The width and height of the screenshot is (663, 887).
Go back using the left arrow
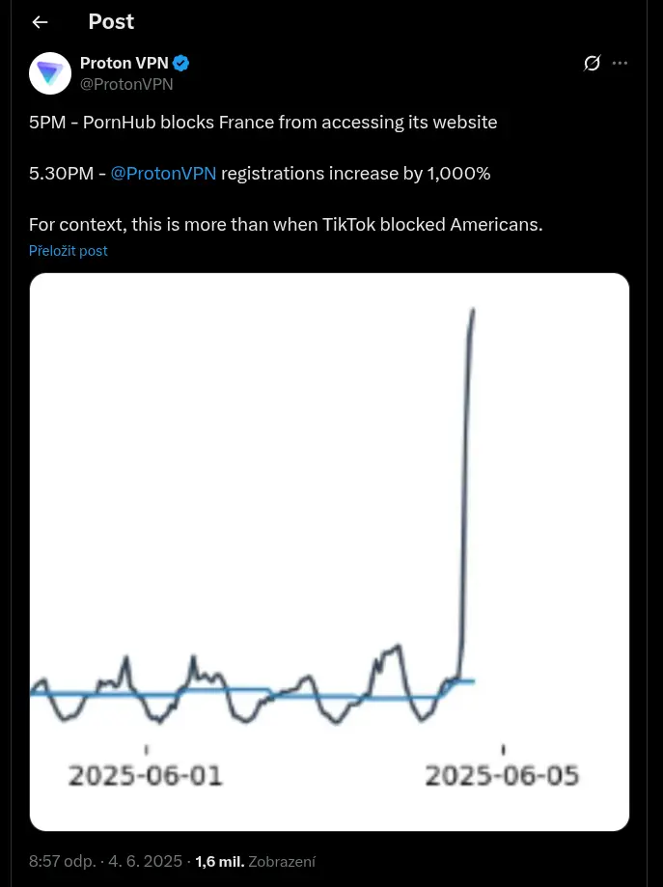tap(41, 22)
